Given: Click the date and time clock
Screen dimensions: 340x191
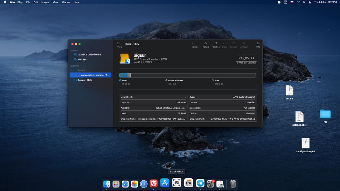Looking at the screenshot, I should point(325,2).
